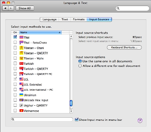This screenshot has height=132, width=151.
Task: Open help with the question mark button
Action: pyautogui.click(x=140, y=120)
